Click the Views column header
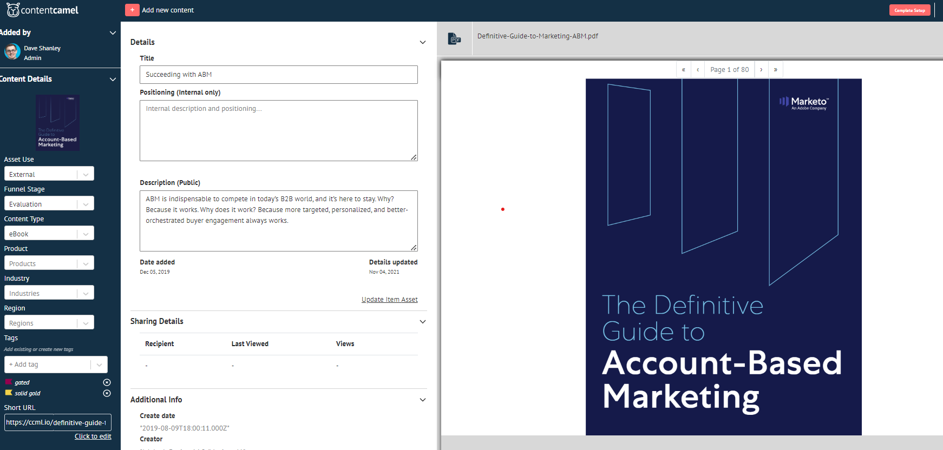This screenshot has height=450, width=943. point(345,344)
